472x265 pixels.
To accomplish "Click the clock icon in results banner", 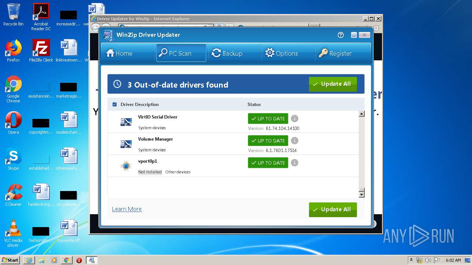I will [117, 84].
